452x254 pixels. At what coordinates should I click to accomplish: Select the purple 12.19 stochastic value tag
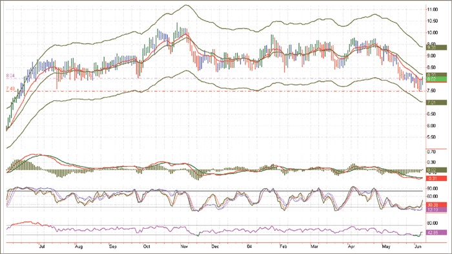(x=437, y=209)
